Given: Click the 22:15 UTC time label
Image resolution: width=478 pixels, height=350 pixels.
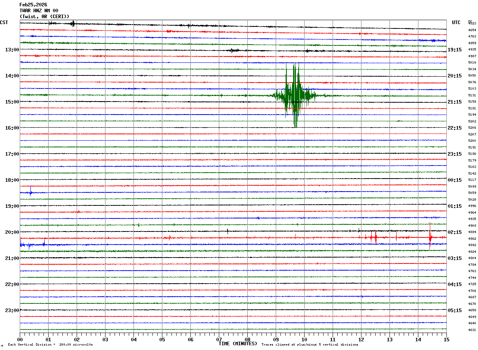Looking at the screenshot, I should click(x=454, y=128).
